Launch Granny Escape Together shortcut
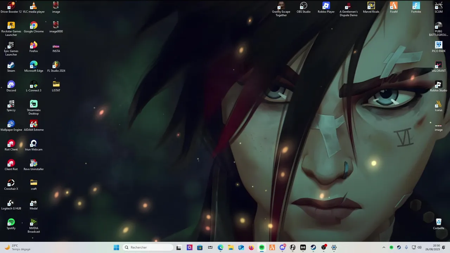This screenshot has width=450, height=253. coord(281,9)
